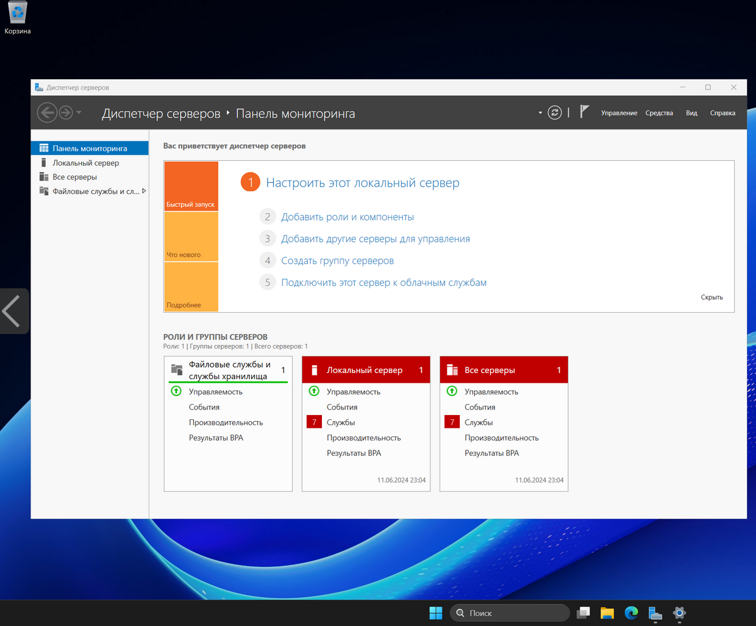This screenshot has height=626, width=756.
Task: Click the red Services badge under Local Server
Action: click(314, 422)
